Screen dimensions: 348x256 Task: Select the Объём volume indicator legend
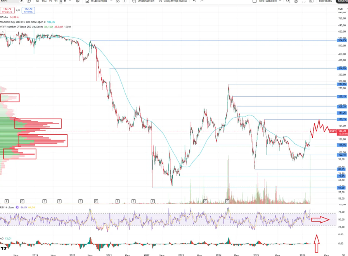tap(9, 17)
